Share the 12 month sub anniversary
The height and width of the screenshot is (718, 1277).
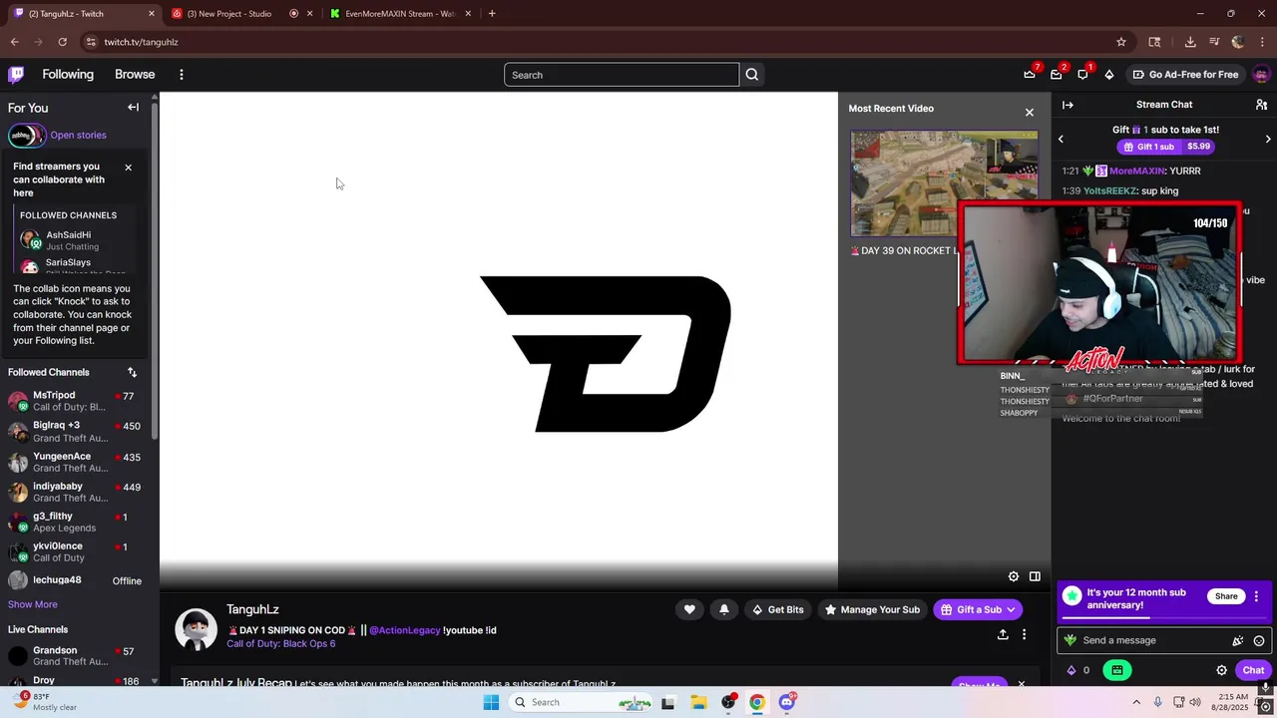1226,596
